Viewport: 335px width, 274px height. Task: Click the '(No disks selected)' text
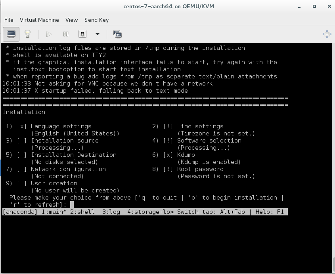65,162
